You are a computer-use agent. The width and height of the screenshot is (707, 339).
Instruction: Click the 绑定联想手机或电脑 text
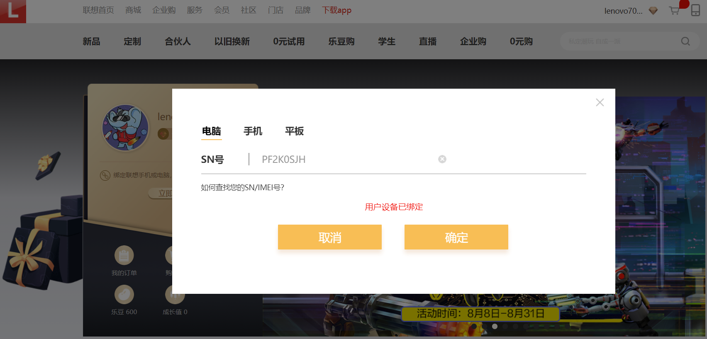(141, 175)
